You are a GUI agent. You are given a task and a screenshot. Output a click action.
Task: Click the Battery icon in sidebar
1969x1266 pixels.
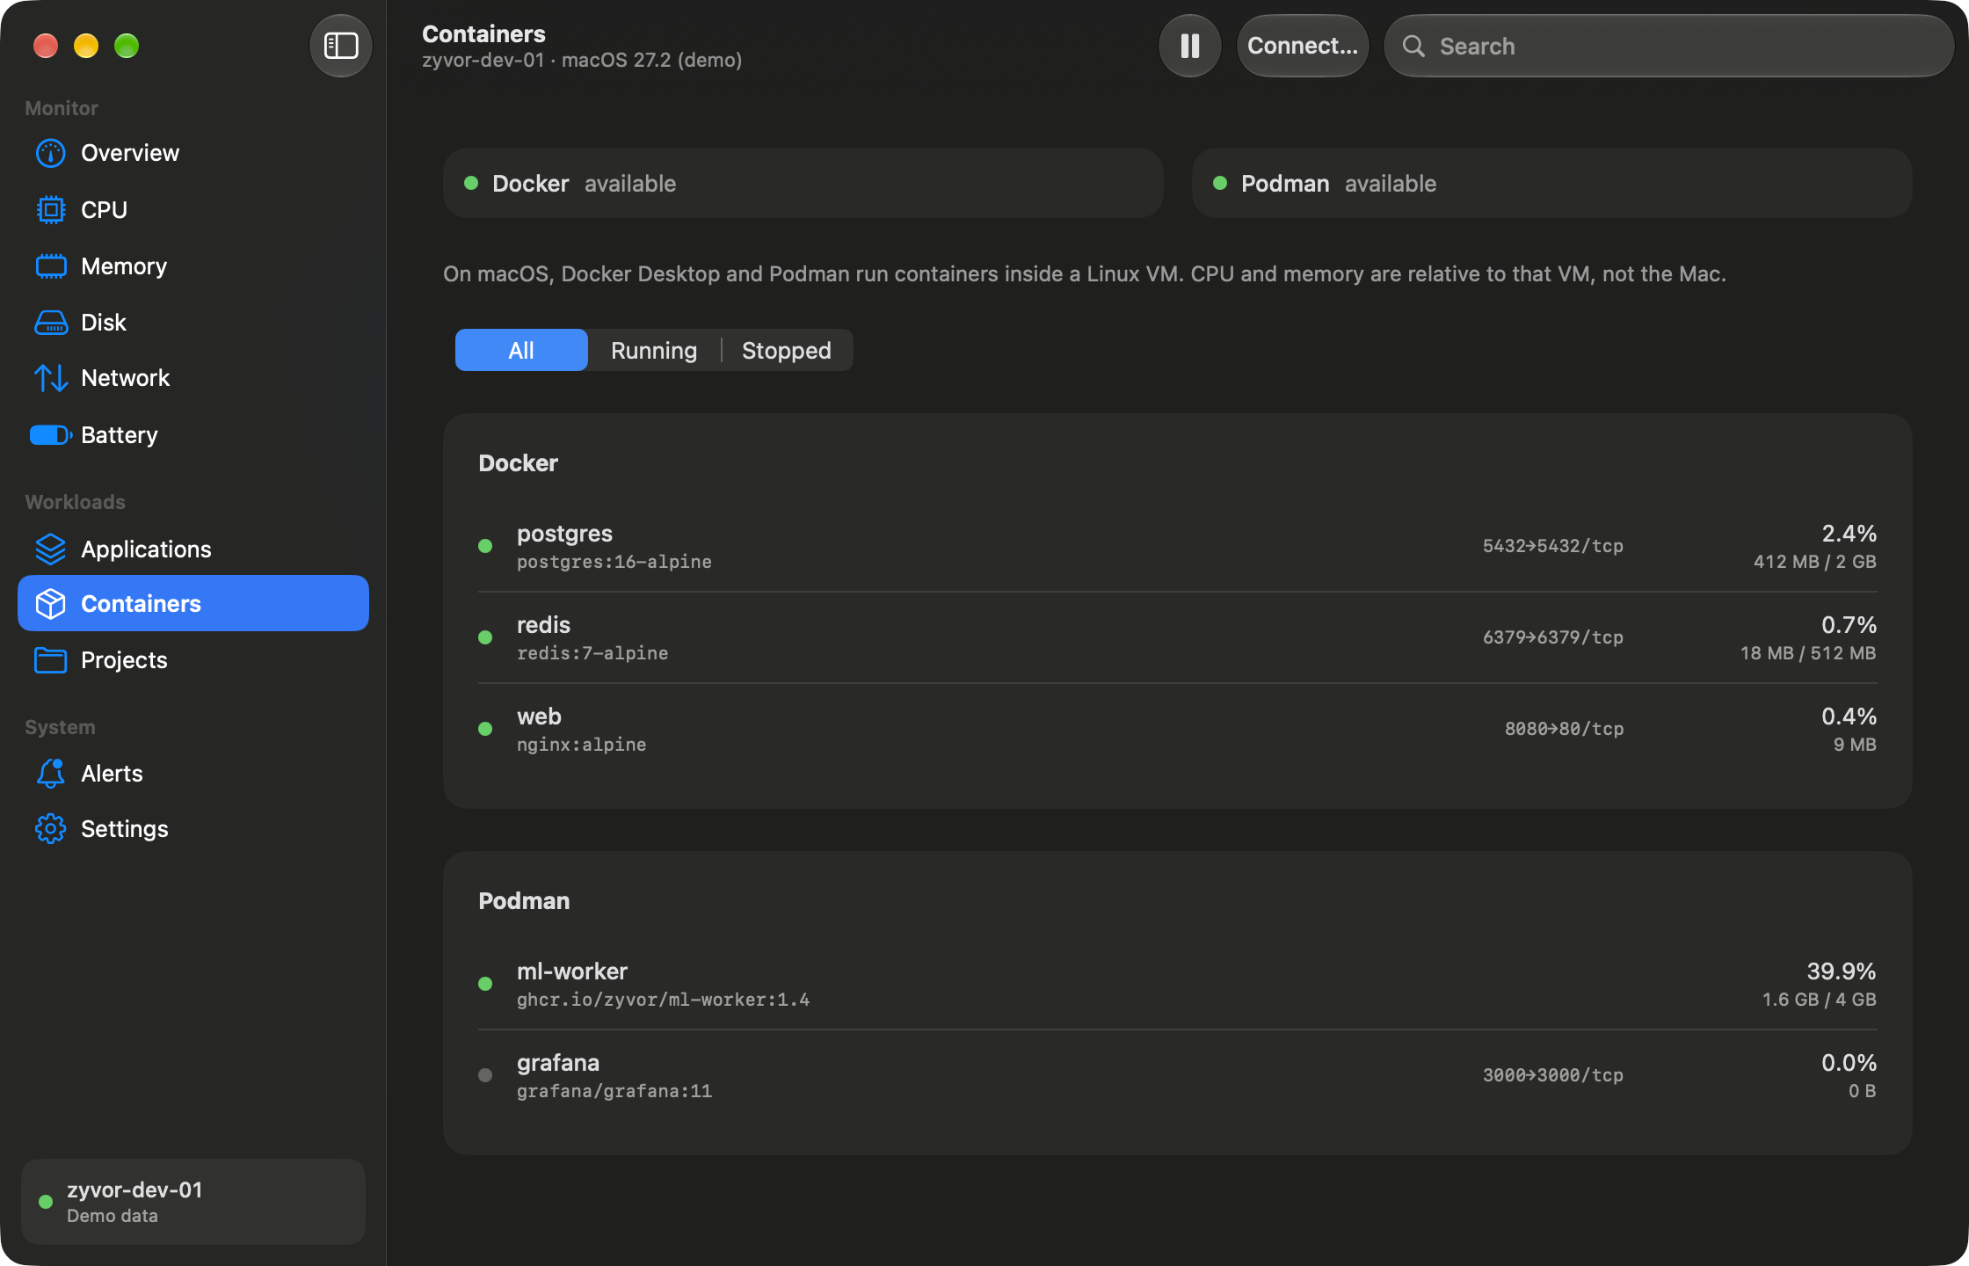[50, 435]
